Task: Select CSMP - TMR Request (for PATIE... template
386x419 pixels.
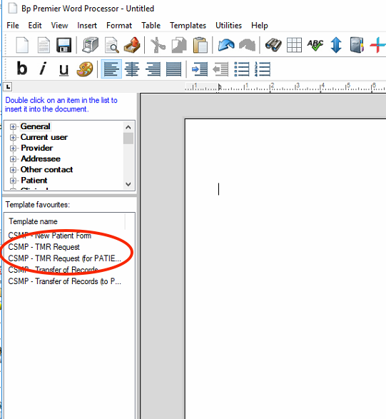Action: pyautogui.click(x=65, y=258)
